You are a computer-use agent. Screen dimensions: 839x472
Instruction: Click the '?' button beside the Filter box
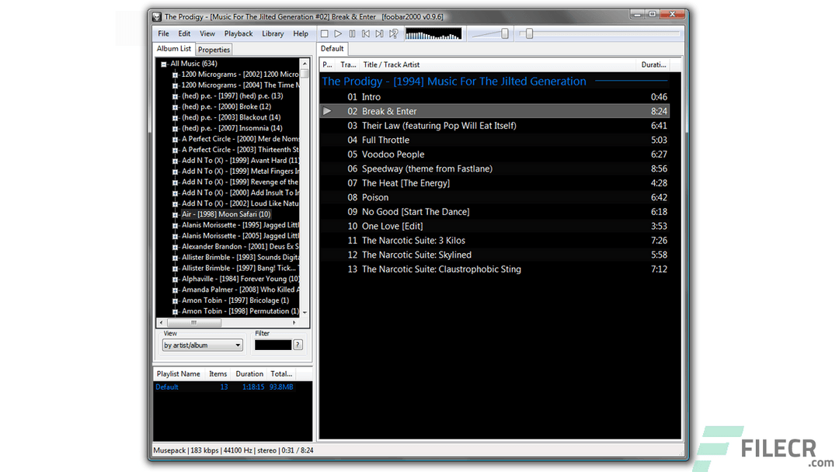(297, 345)
